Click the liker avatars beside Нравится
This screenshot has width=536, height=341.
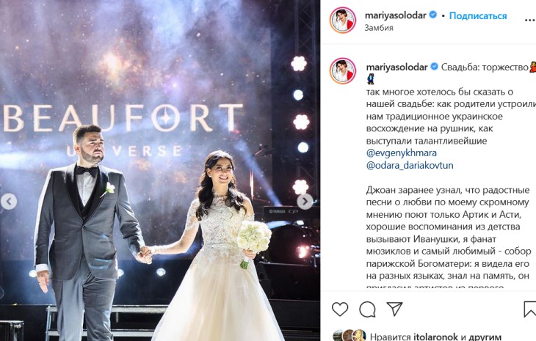pyautogui.click(x=349, y=336)
